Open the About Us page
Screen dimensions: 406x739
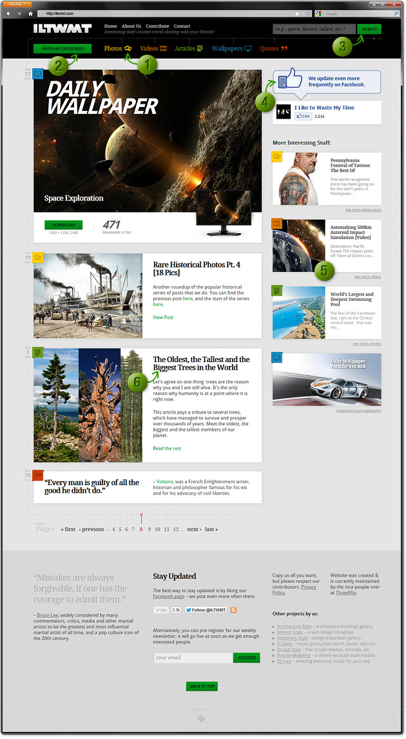pos(131,26)
